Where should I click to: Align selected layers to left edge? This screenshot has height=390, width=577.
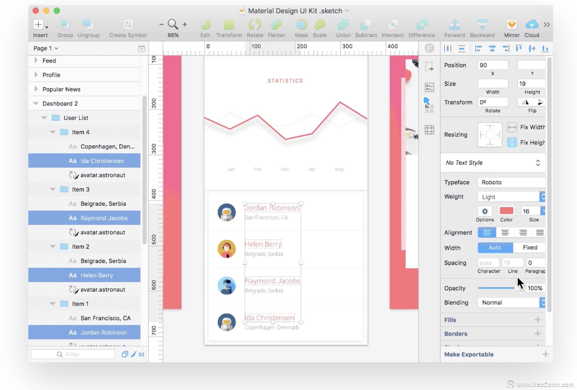pos(479,48)
